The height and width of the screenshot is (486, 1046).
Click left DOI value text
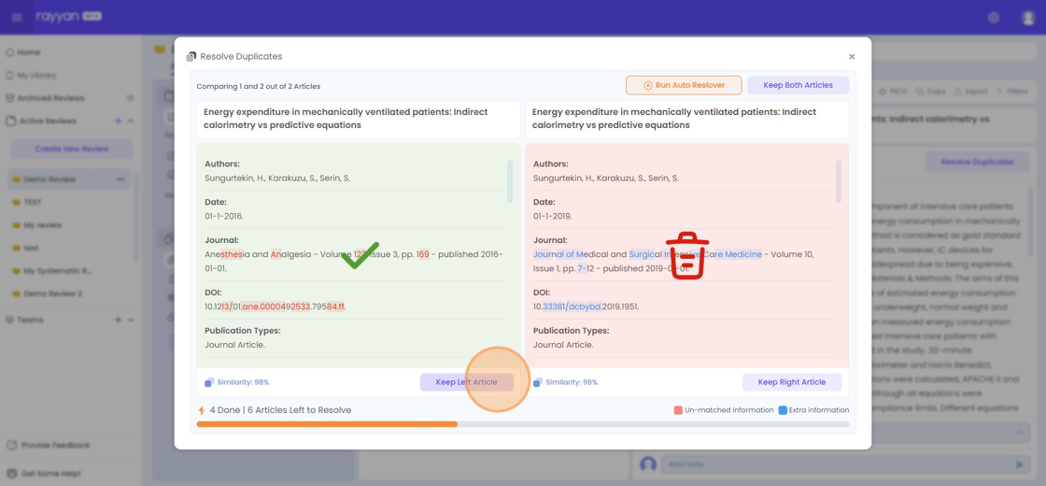275,307
